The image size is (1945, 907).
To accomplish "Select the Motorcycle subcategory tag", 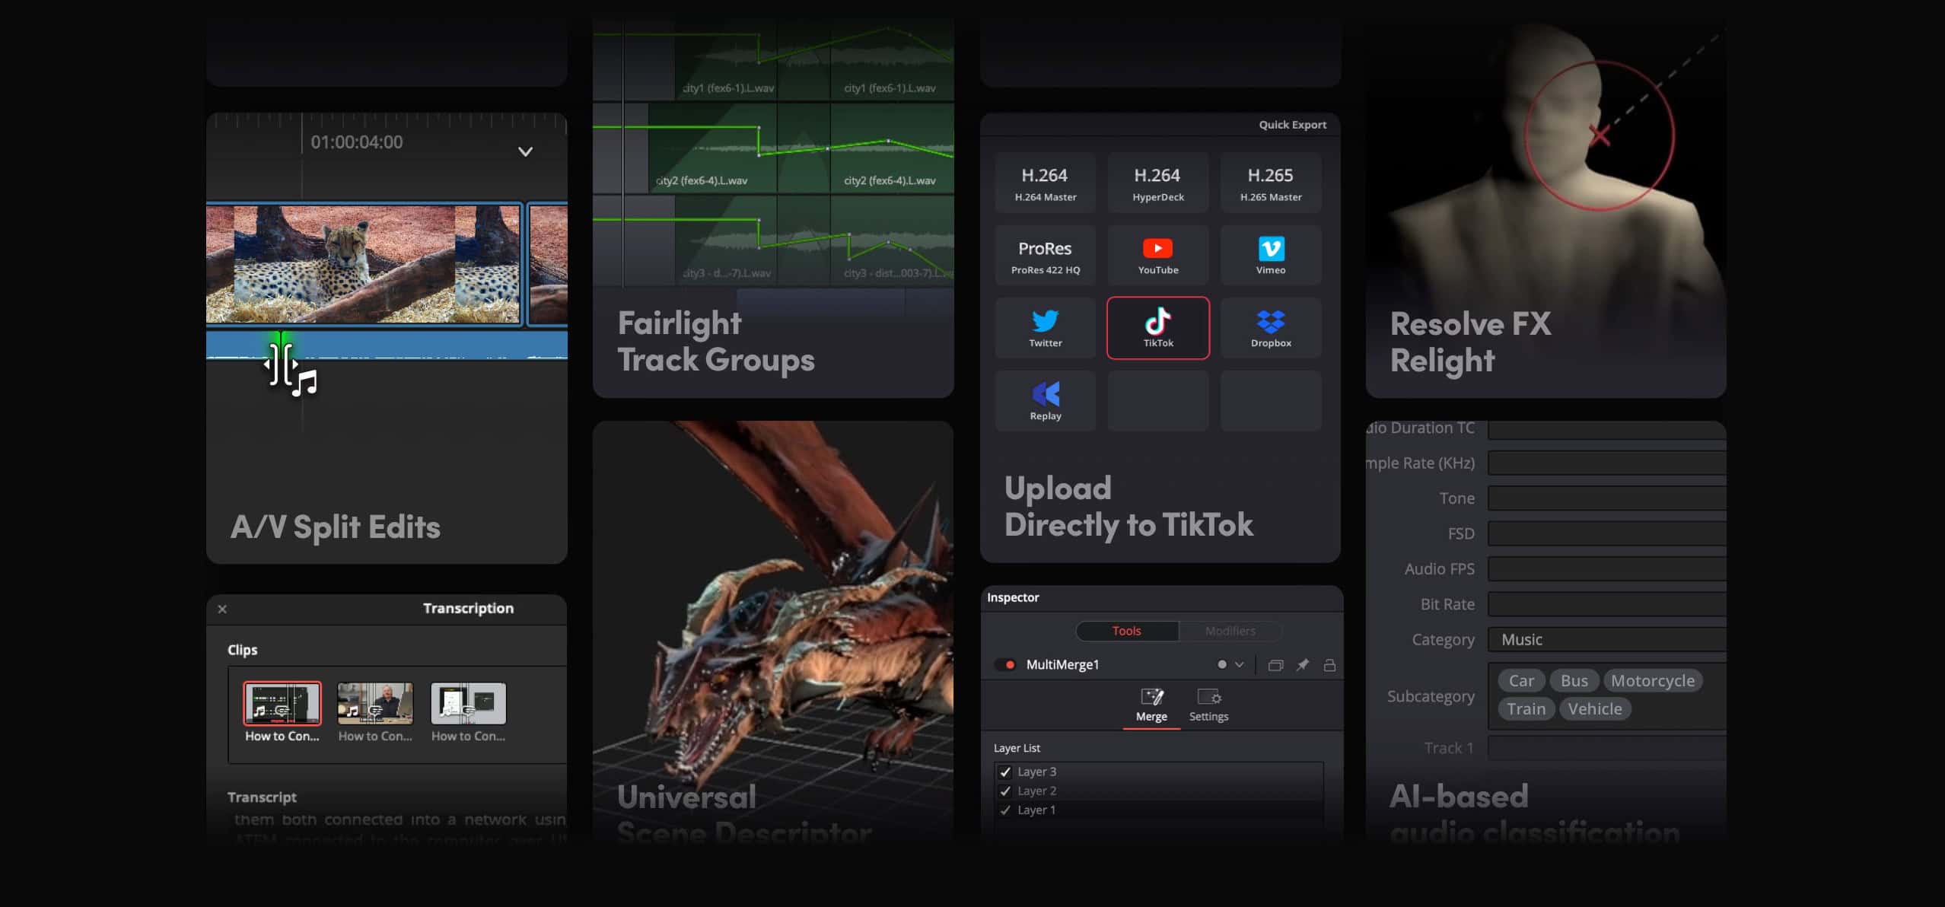I will 1653,681.
